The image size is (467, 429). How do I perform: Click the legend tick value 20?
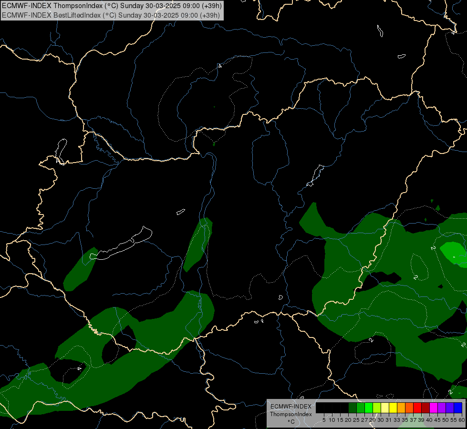349,420
